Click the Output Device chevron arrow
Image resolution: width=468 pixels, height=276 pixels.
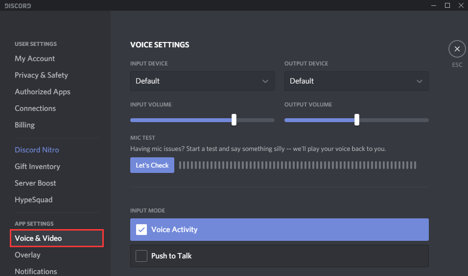(x=420, y=81)
